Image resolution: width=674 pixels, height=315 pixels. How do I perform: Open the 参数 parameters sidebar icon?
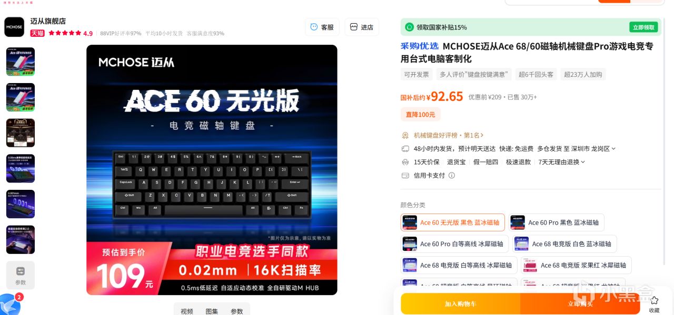21,275
